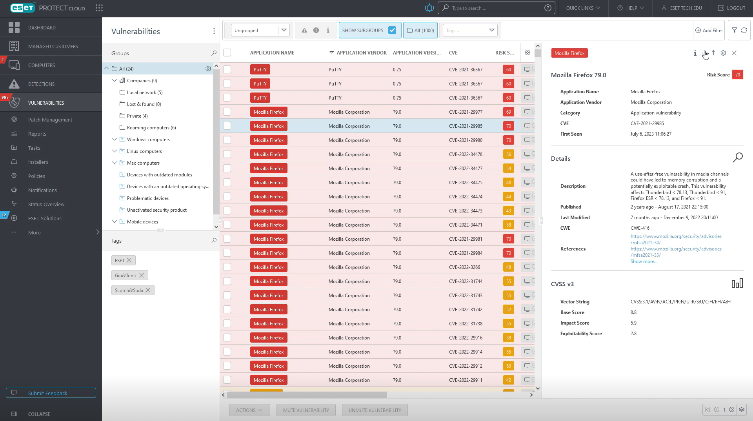Collapse the Companies group tree node

[115, 80]
